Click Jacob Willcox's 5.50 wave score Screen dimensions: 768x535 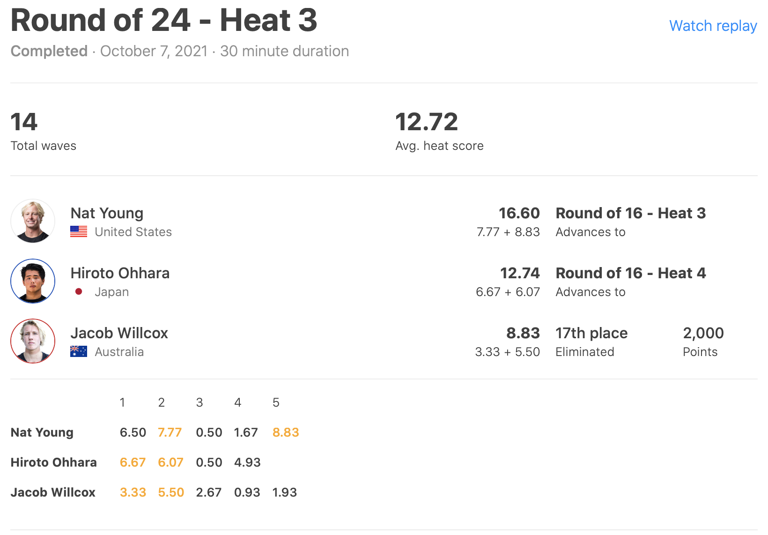tap(171, 492)
